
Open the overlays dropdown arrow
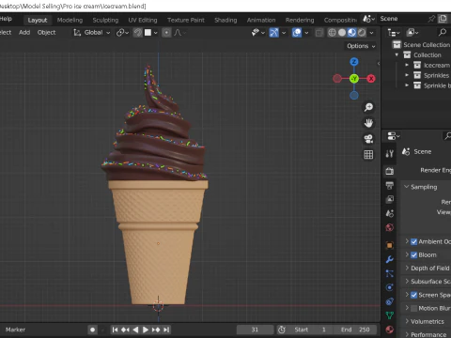pos(306,33)
